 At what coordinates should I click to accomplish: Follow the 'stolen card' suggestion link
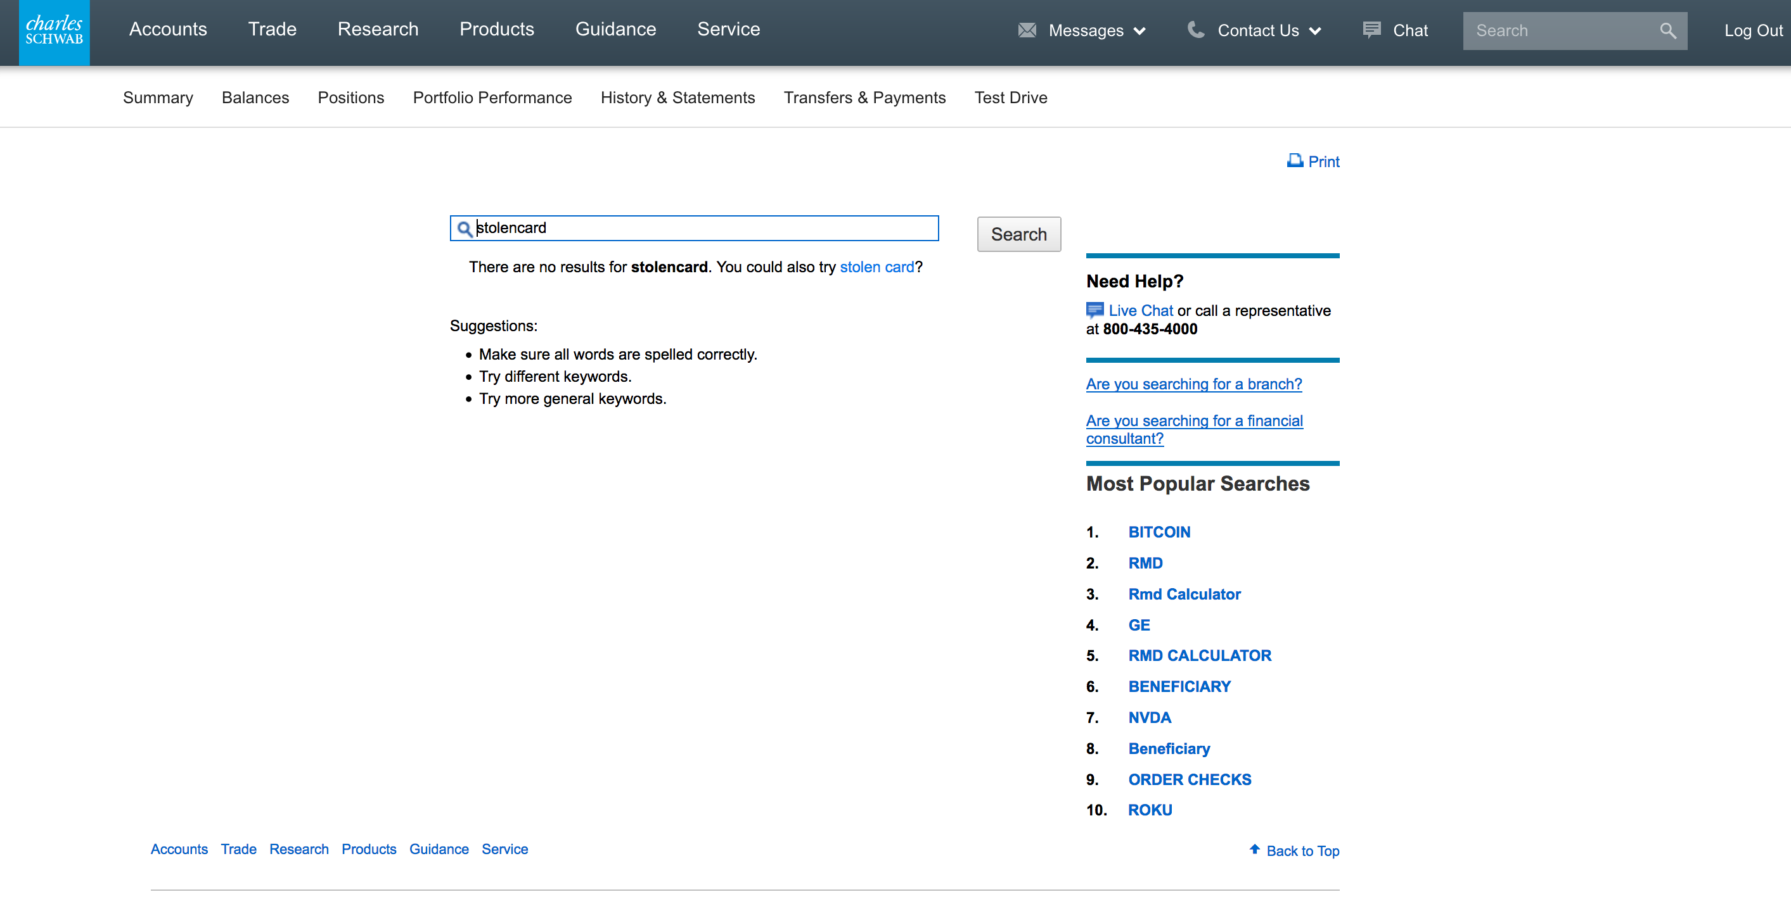[x=876, y=267]
